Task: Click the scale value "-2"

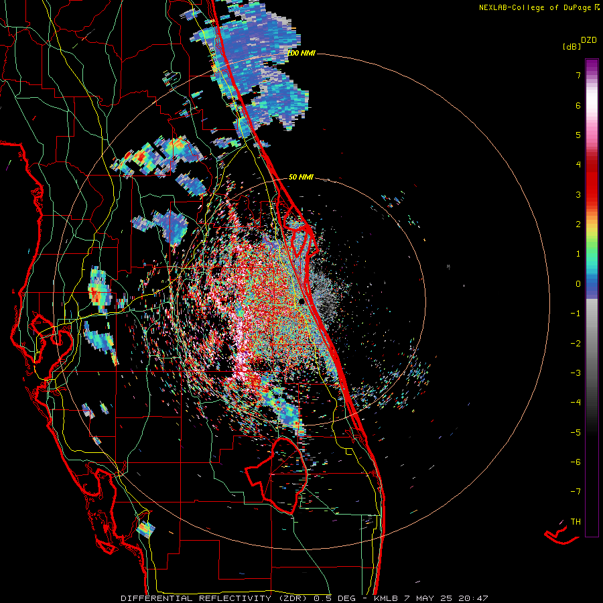Action: pos(576,344)
